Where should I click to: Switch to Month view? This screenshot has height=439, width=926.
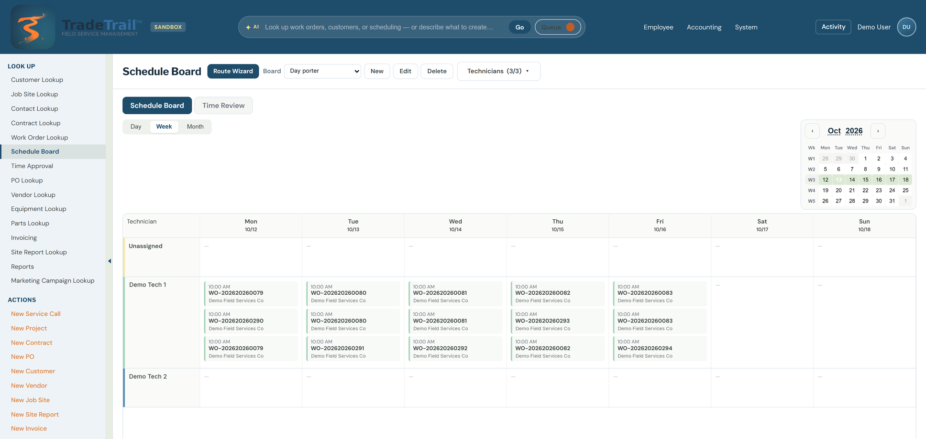pyautogui.click(x=195, y=127)
